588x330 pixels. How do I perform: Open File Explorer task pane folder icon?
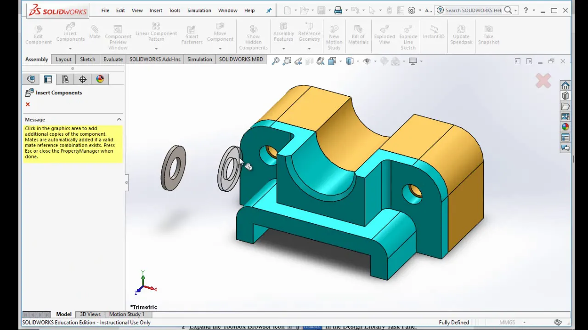click(565, 106)
